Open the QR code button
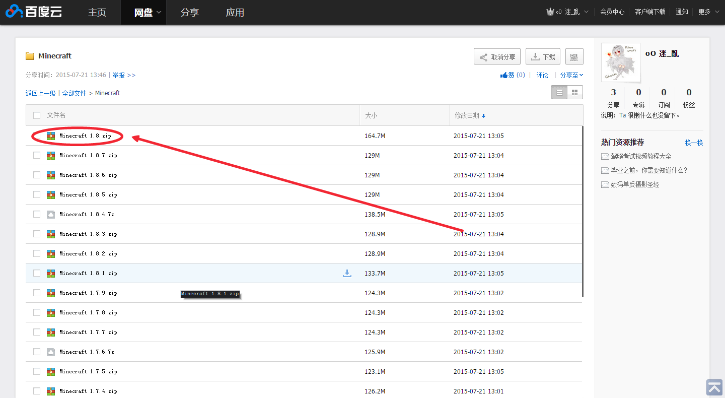Screen dimensions: 725x398 coord(574,57)
